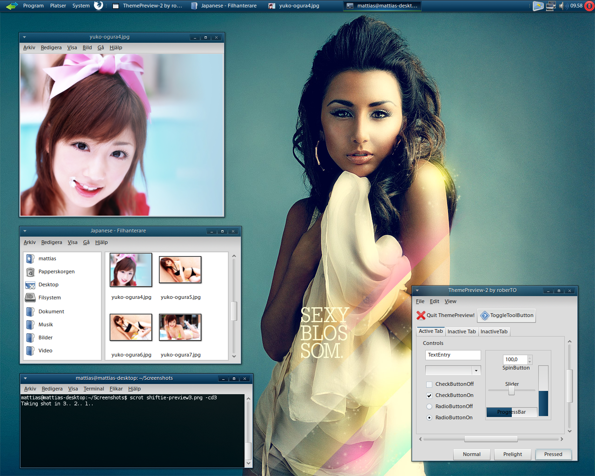Click the terminal scrollbar down arrow

[x=248, y=463]
